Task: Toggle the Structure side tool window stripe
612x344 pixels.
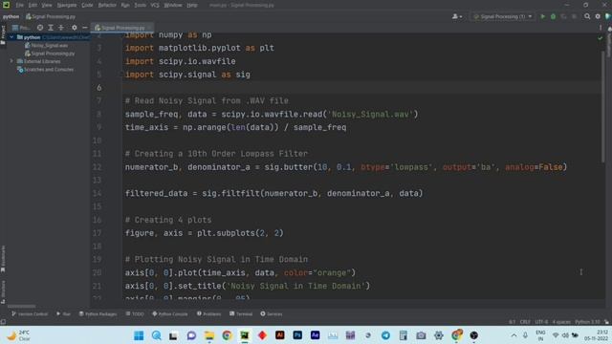Action: tap(3, 291)
